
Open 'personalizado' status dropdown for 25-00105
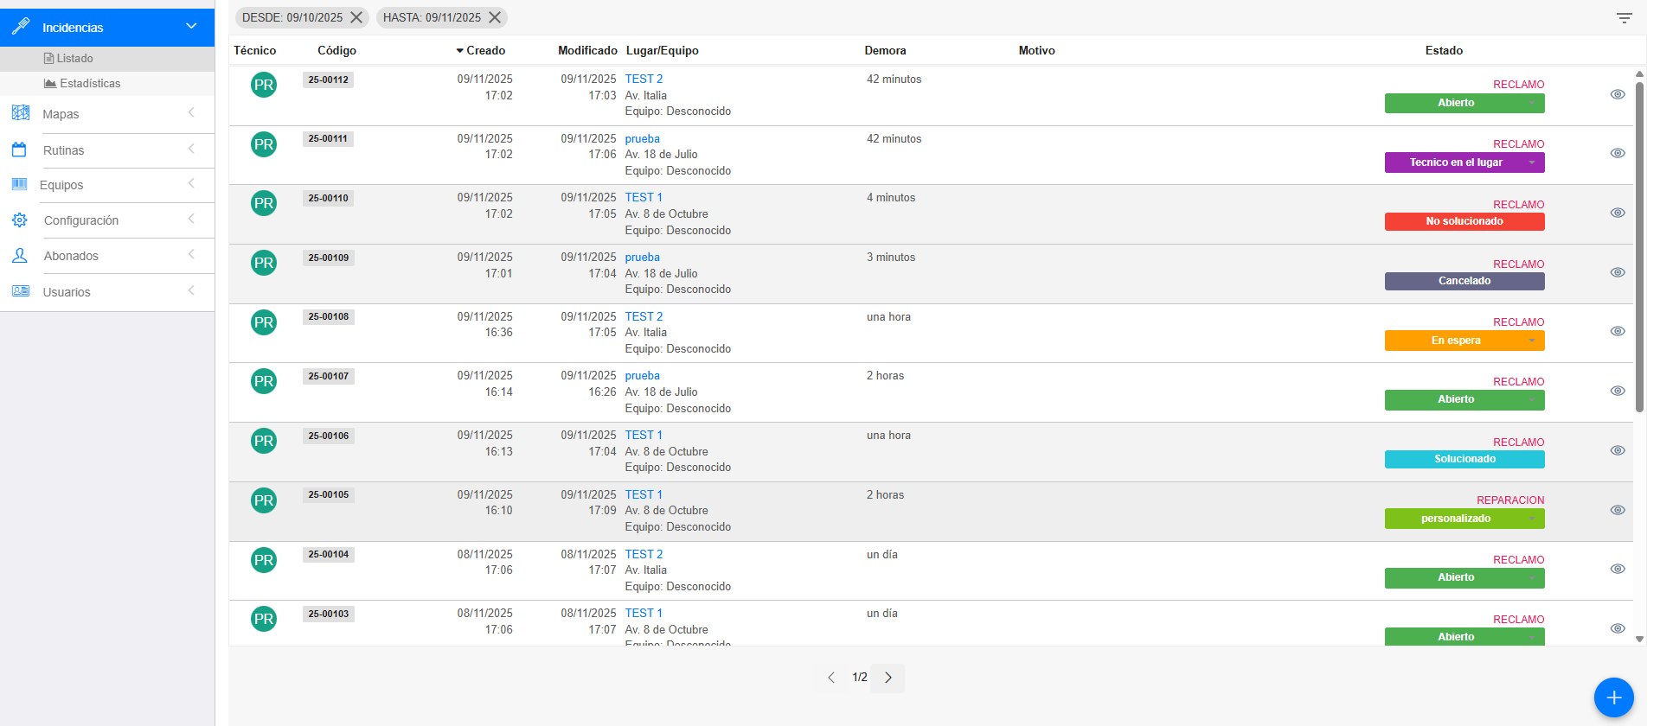tap(1465, 519)
